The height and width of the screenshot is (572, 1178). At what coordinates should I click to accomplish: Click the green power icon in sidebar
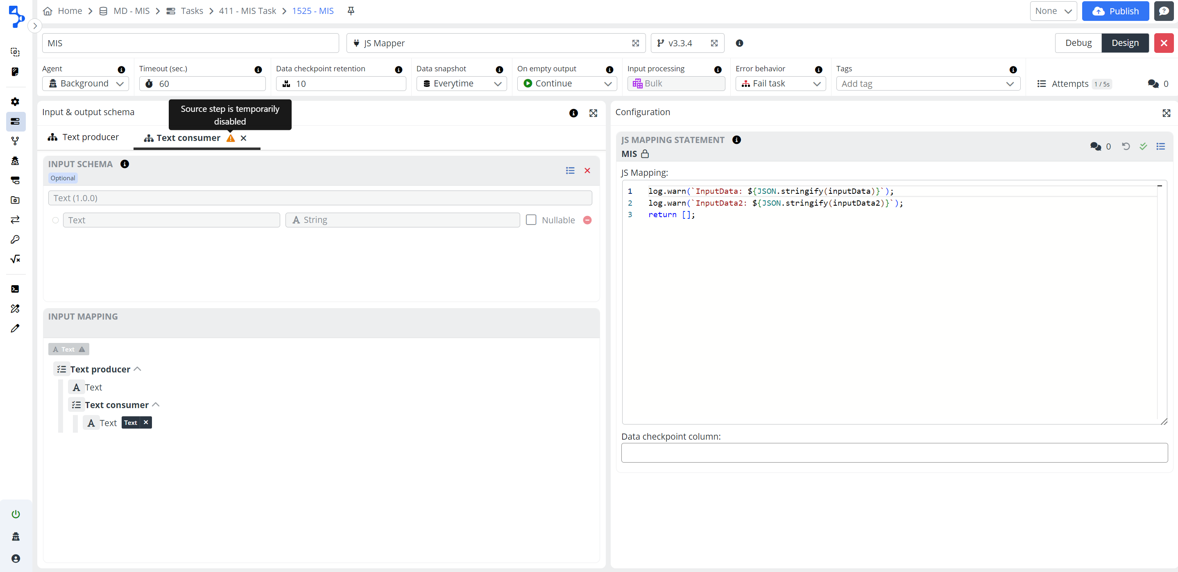(x=16, y=514)
